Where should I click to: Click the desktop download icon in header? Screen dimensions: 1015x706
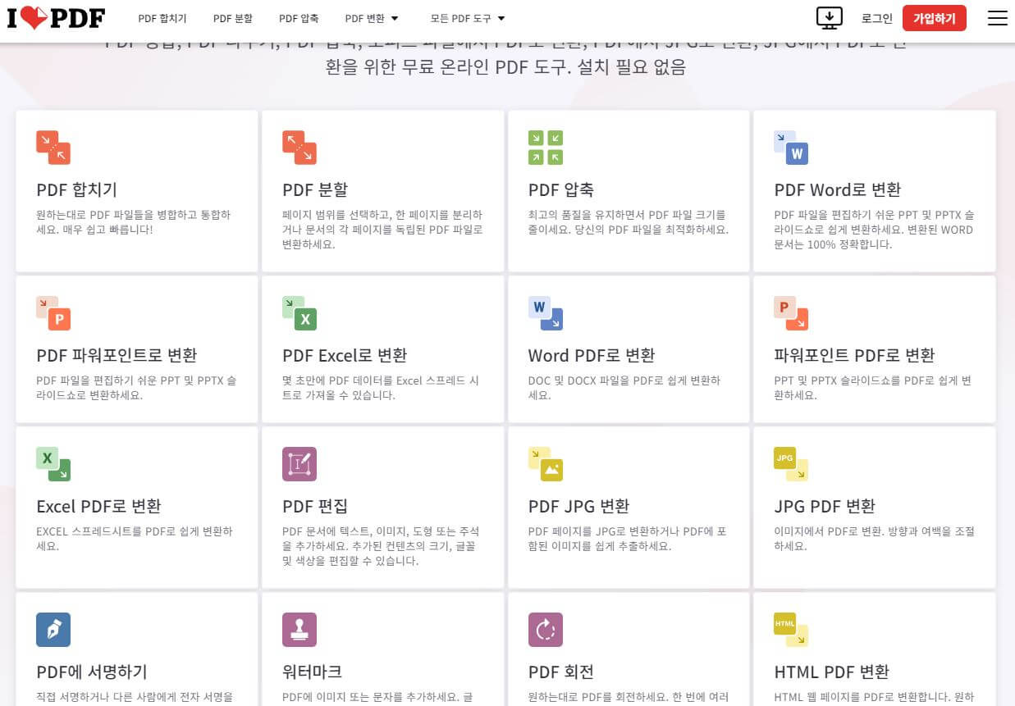coord(830,17)
